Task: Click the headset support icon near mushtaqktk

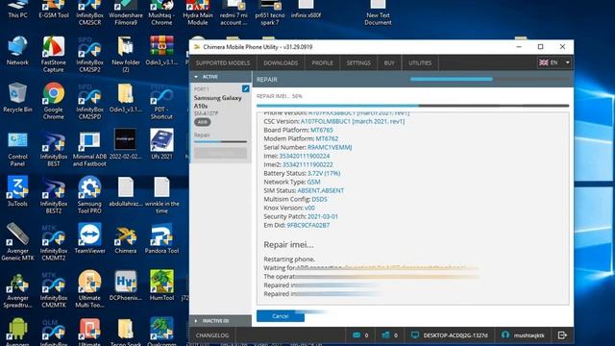Action: (505, 335)
